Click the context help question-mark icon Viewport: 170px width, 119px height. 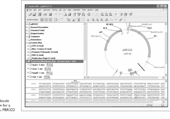131,14
